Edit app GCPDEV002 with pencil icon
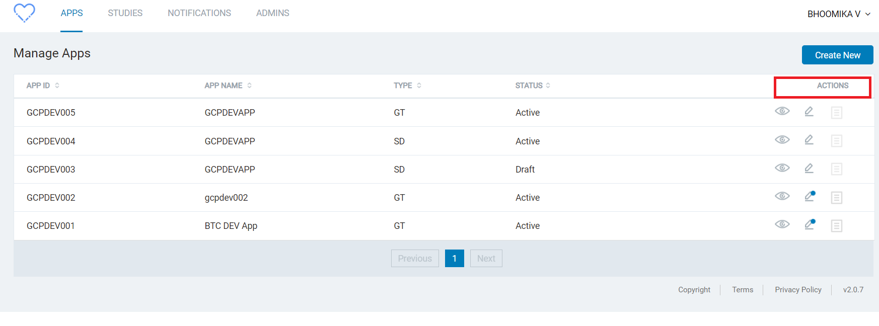The width and height of the screenshot is (879, 326). pos(810,196)
